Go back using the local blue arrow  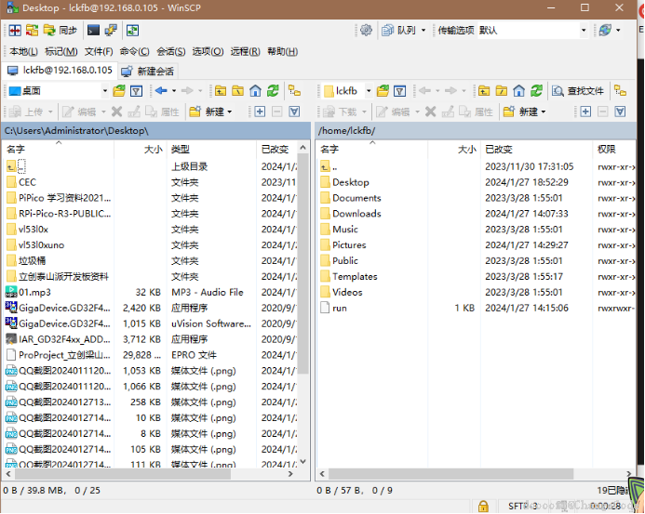(x=161, y=91)
